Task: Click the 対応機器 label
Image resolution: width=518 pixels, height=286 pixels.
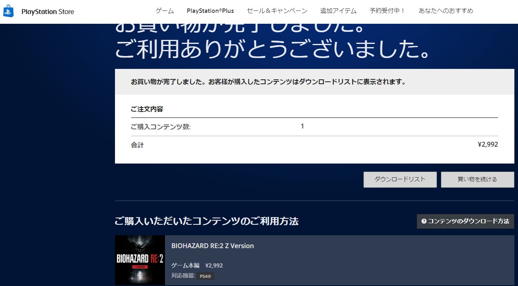Action: click(183, 276)
